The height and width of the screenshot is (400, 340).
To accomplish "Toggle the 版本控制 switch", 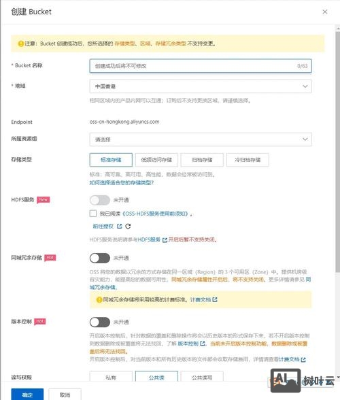I will point(100,322).
